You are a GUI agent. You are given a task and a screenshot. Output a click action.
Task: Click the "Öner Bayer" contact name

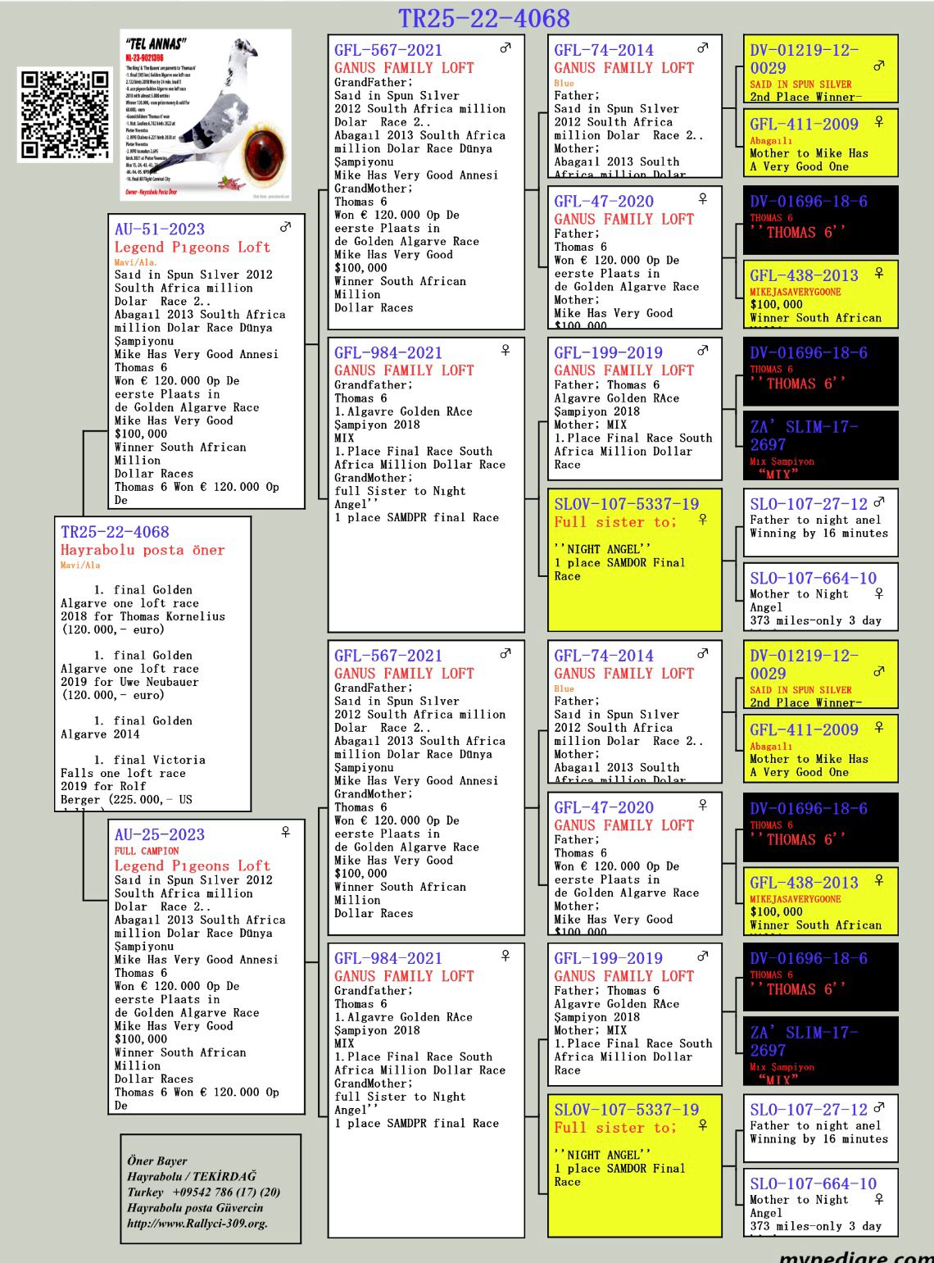click(157, 1161)
